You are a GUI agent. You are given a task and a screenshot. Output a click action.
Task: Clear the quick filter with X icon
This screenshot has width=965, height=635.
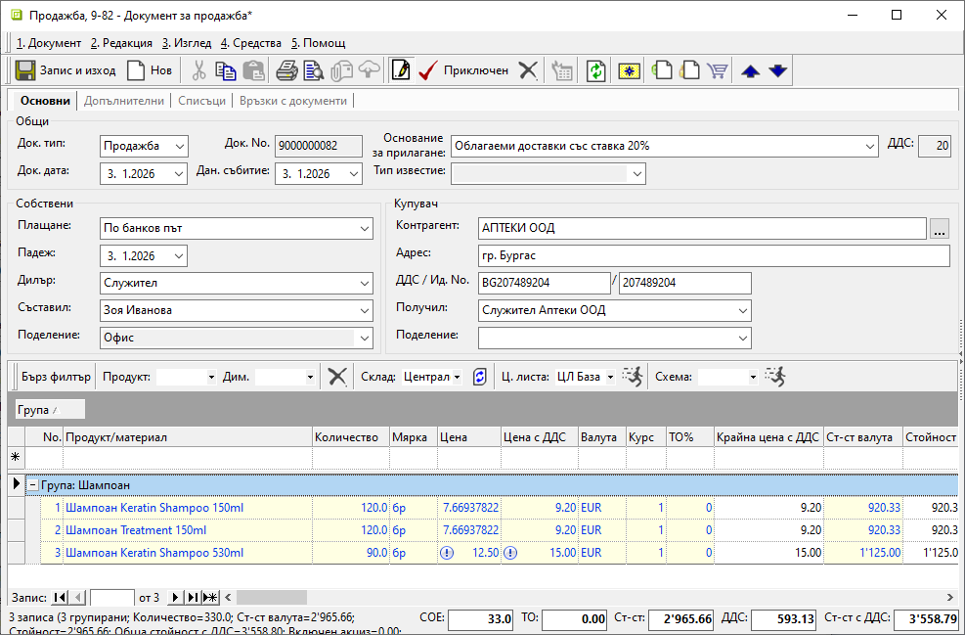click(337, 377)
